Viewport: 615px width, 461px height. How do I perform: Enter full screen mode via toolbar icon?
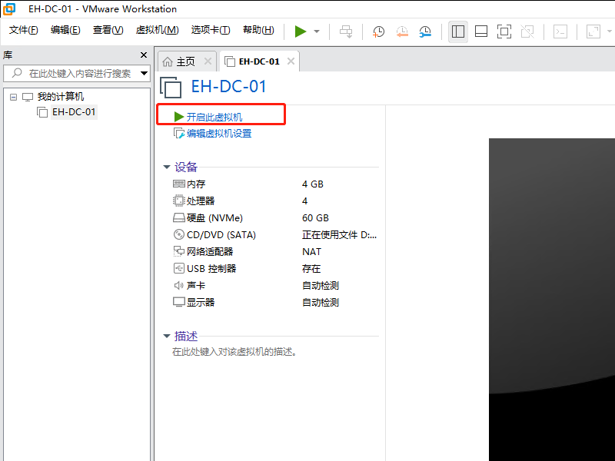504,32
